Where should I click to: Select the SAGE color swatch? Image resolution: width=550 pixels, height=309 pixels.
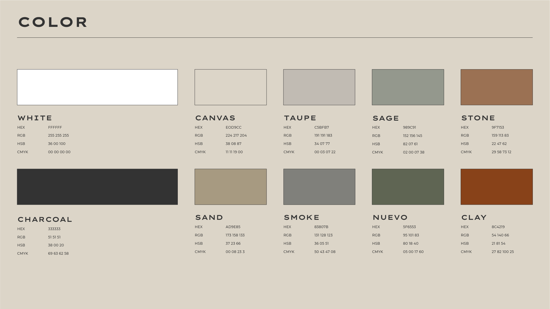coord(408,87)
